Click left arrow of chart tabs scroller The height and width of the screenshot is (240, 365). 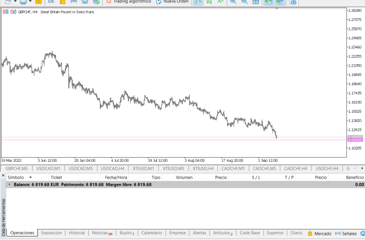(x=355, y=168)
